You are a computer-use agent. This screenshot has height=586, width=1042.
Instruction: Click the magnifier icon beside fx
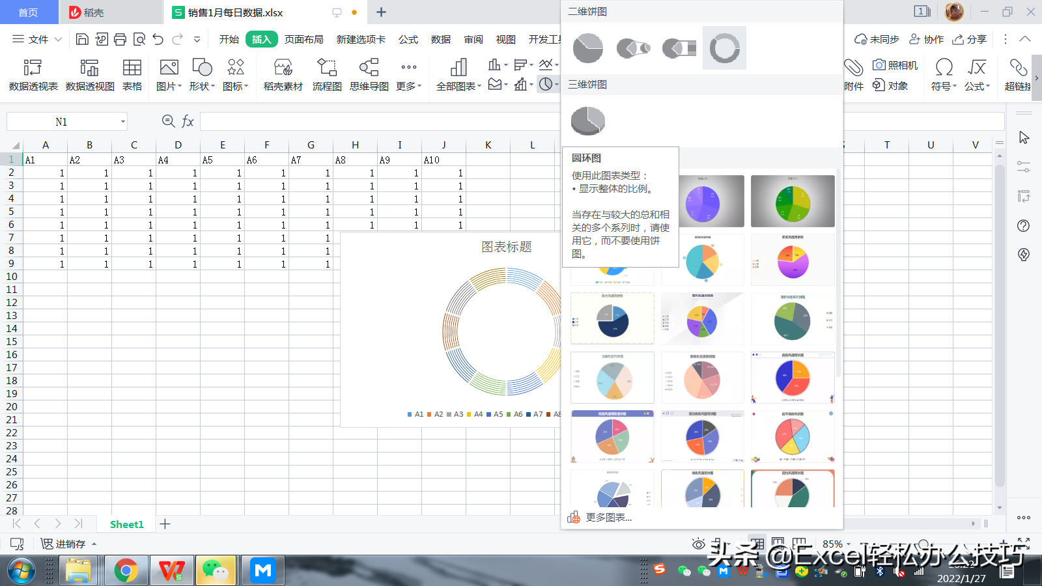click(168, 121)
